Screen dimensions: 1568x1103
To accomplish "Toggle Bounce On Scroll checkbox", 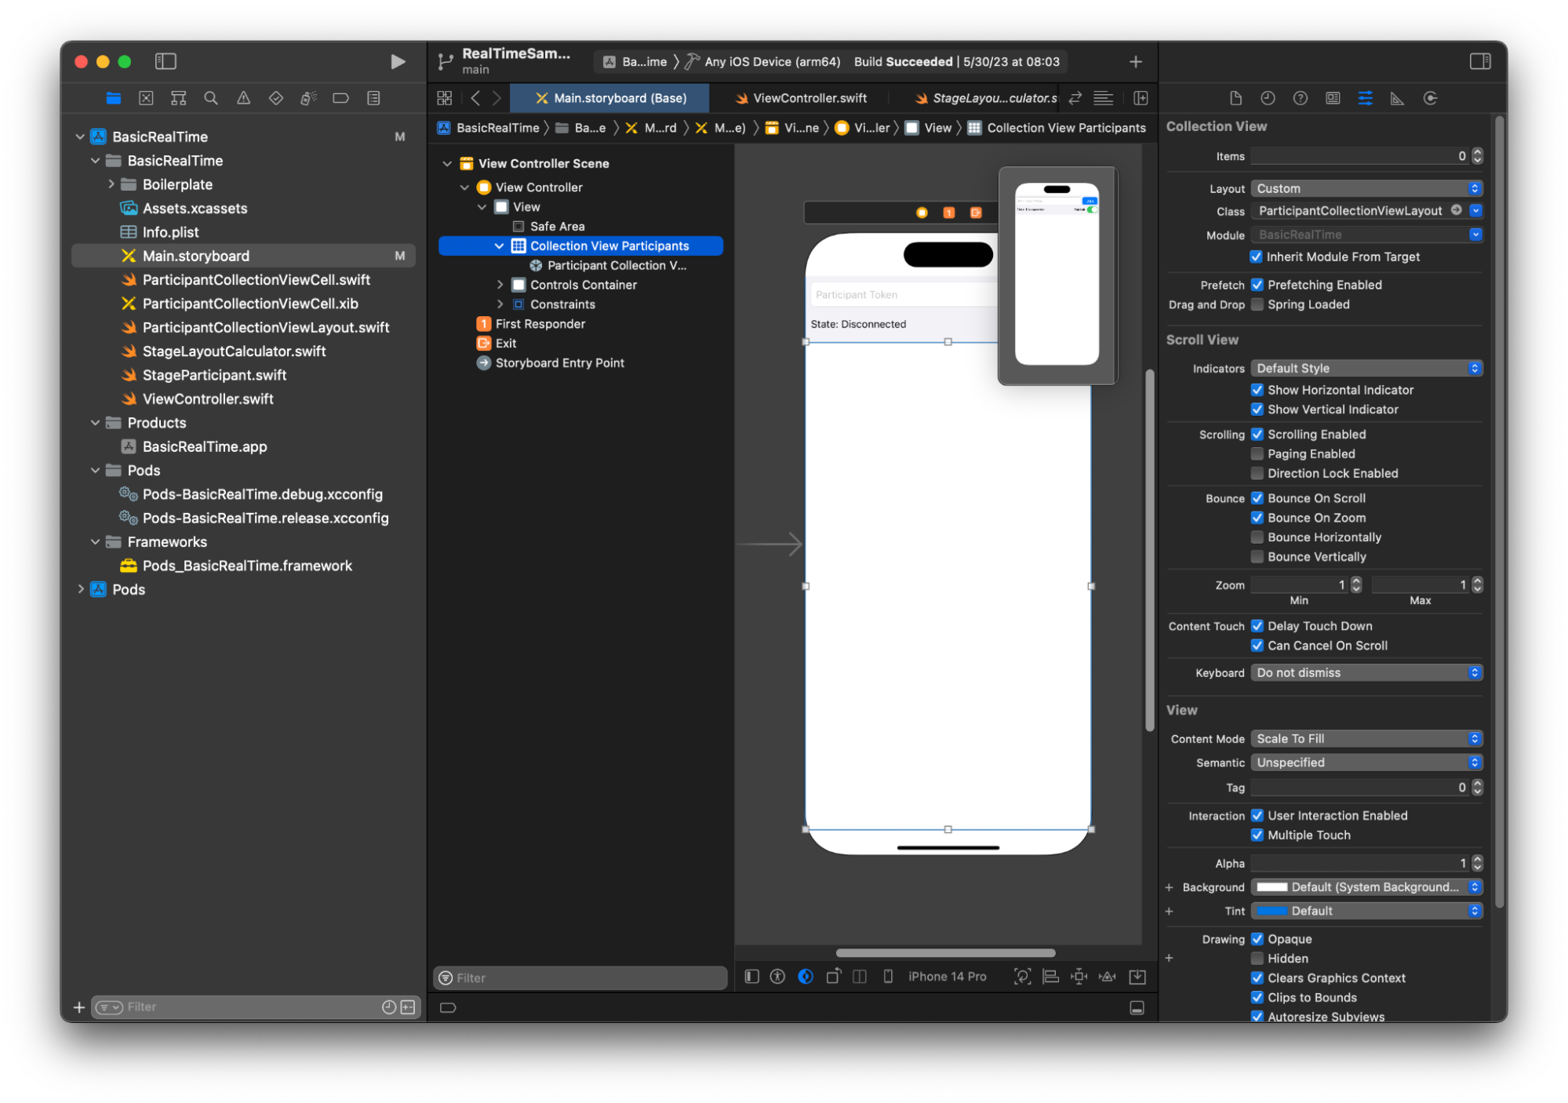I will [x=1257, y=498].
